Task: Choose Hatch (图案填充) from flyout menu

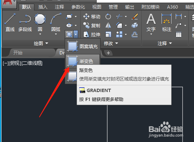Action: 83,47
